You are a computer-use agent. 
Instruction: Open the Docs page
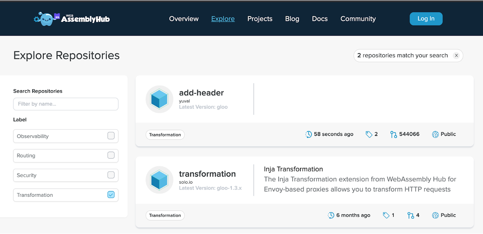coord(320,19)
